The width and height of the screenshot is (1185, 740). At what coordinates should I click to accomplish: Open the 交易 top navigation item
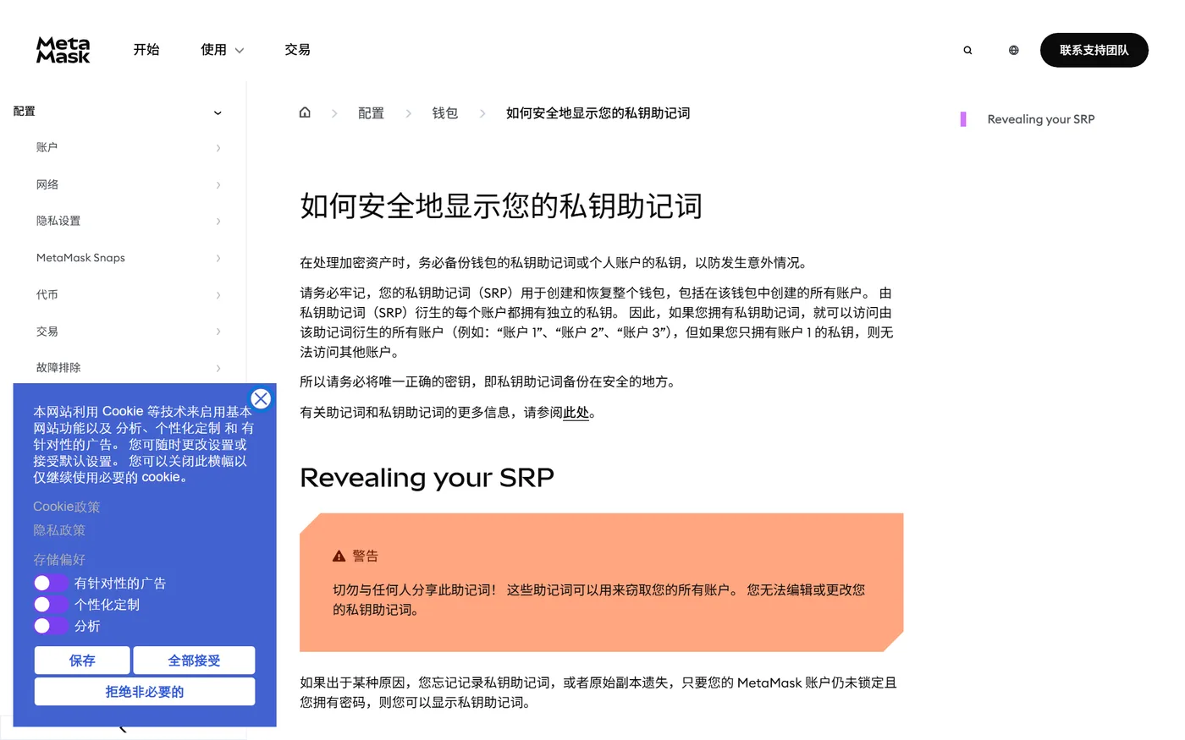(297, 50)
